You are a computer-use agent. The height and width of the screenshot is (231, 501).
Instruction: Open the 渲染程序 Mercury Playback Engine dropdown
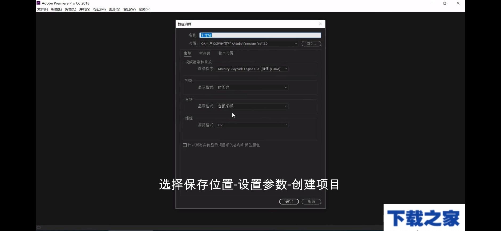[x=252, y=69]
